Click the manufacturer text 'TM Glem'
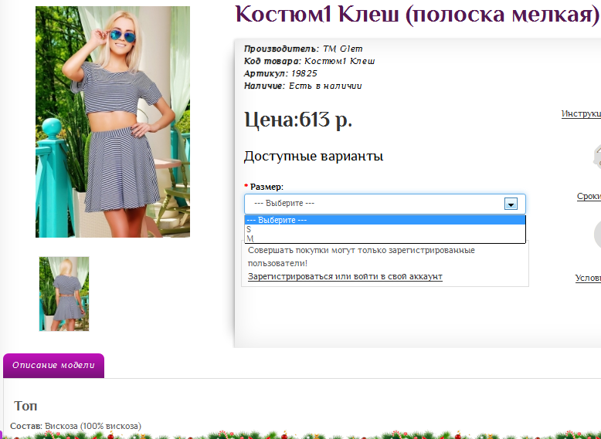Viewport: 601px width, 439px height. point(343,49)
